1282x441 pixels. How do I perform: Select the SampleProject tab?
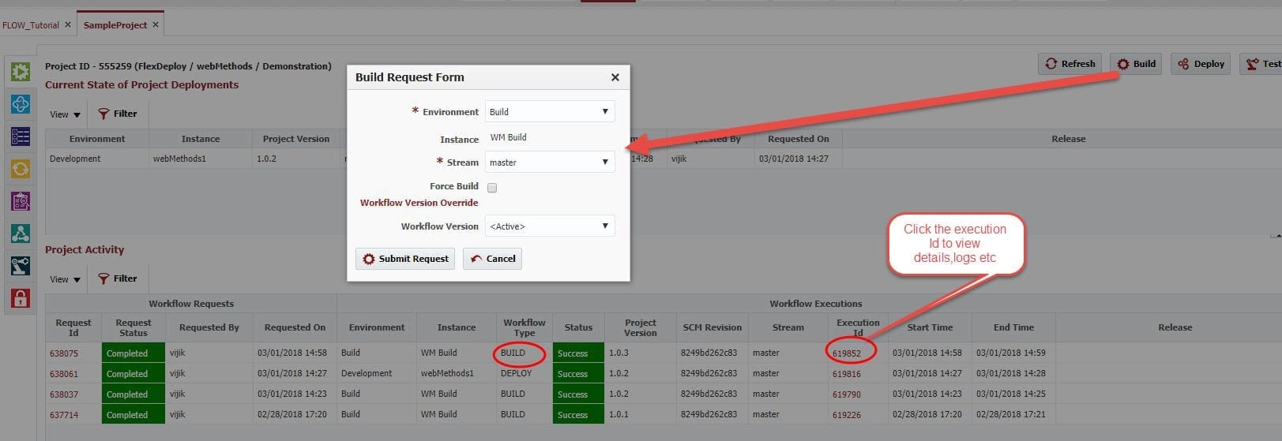coord(115,25)
